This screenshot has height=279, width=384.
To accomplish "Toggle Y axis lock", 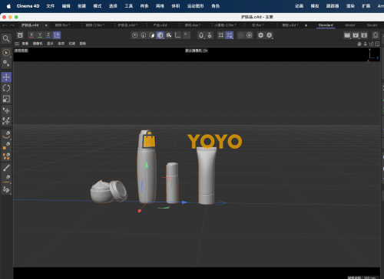I will [40, 35].
